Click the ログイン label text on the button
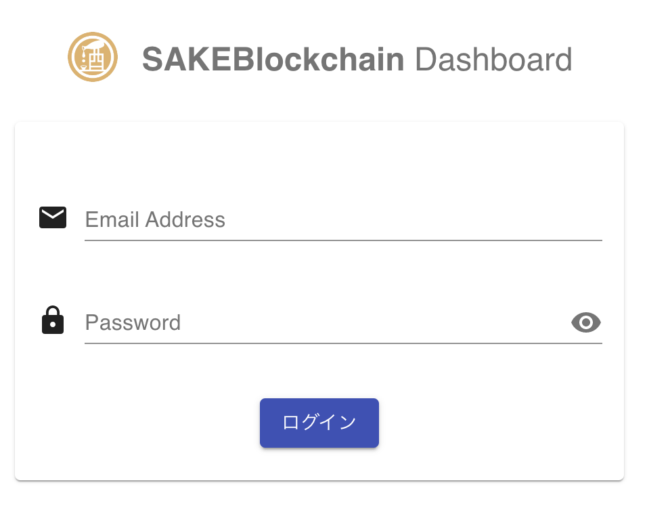647x508 pixels. 319,423
